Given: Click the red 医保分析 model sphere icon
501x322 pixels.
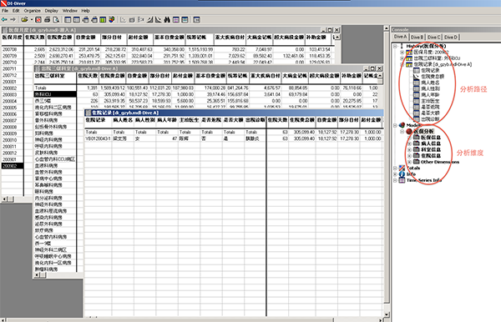Looking at the screenshot, I should (x=409, y=131).
